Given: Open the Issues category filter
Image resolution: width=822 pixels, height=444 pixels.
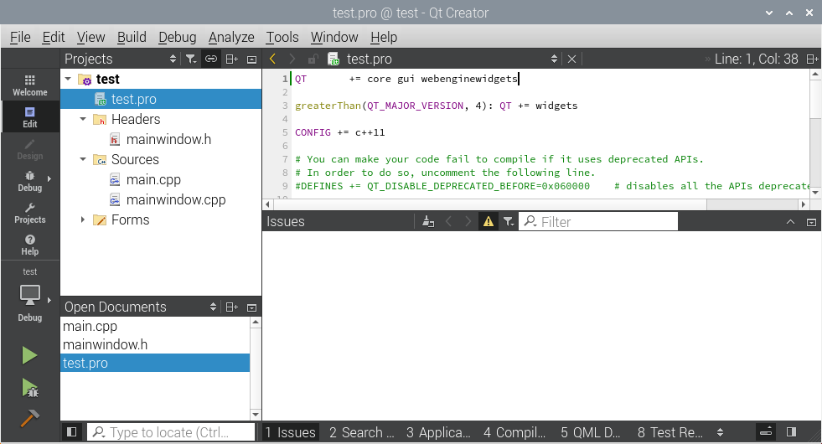Looking at the screenshot, I should [509, 222].
